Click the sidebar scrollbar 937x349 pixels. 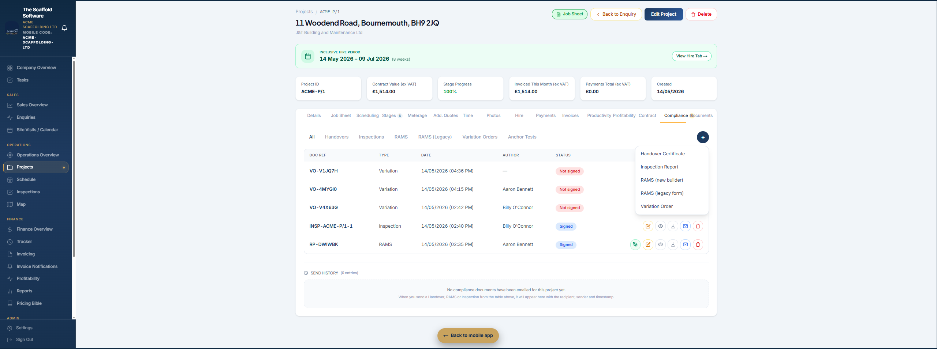[74, 159]
